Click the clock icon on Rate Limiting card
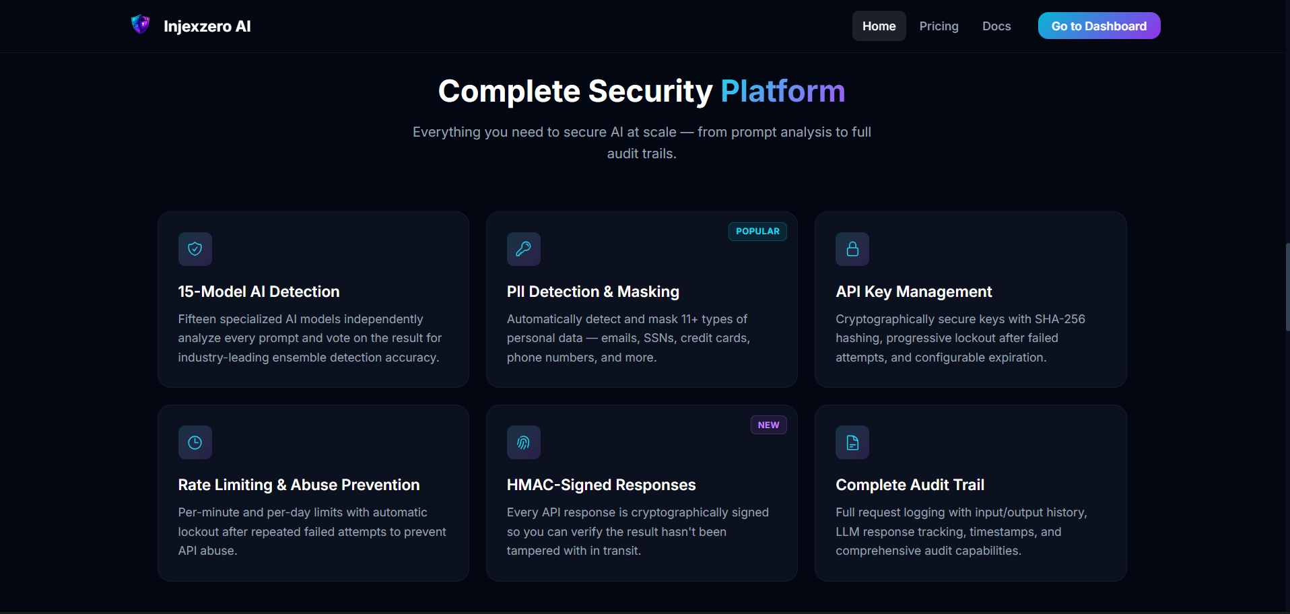Image resolution: width=1290 pixels, height=614 pixels. [195, 442]
